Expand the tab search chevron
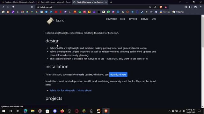 click(180, 2)
